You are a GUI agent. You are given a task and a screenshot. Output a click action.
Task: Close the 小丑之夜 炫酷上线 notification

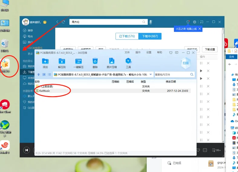pos(200,29)
